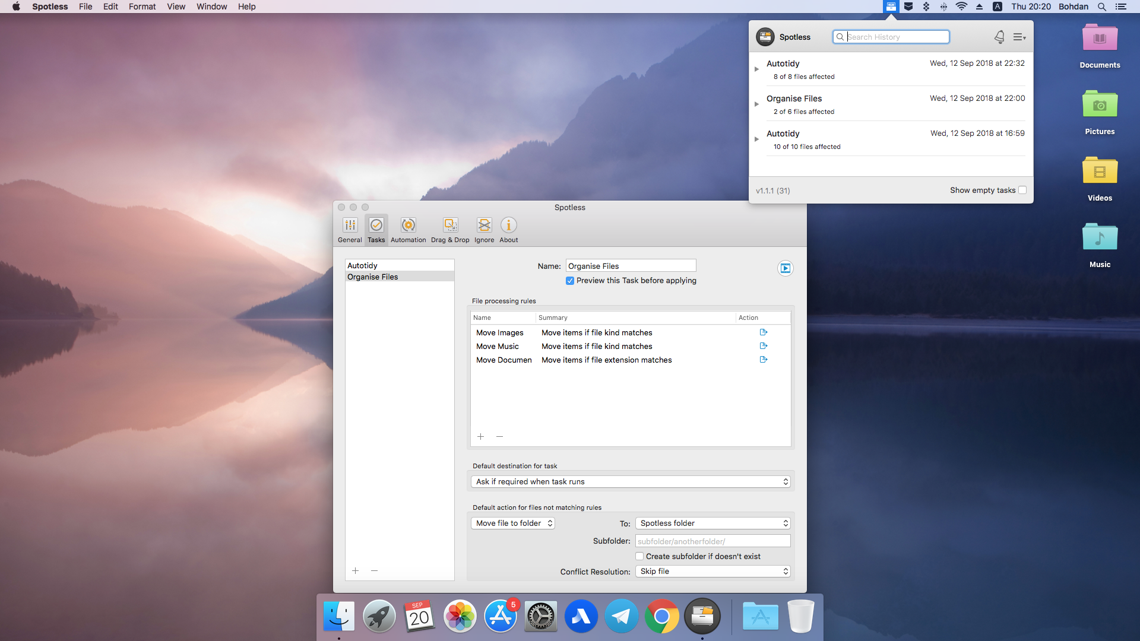
Task: Select Autotidy task in the sidebar
Action: [362, 265]
